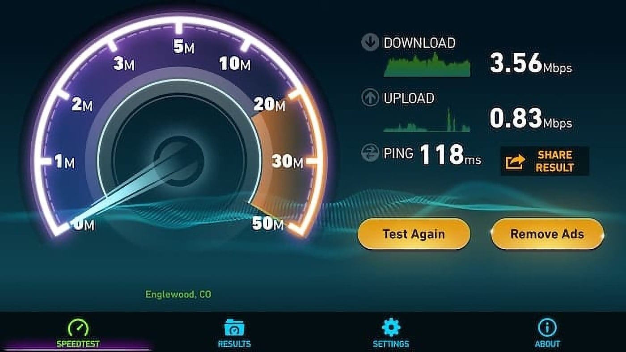Click the Englewood, CO server location
This screenshot has height=352, width=626.
point(178,294)
